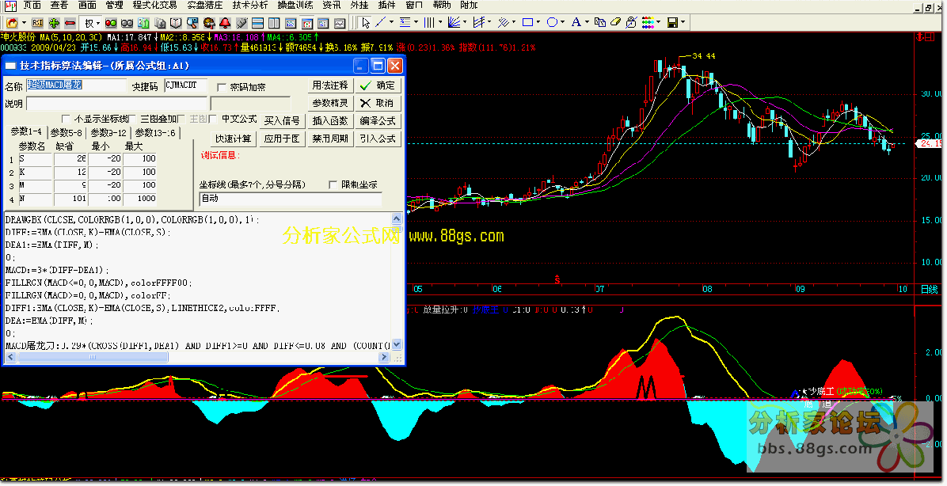The height and width of the screenshot is (486, 947).
Task: Toggle the 三图叠加 checkbox
Action: 134,119
